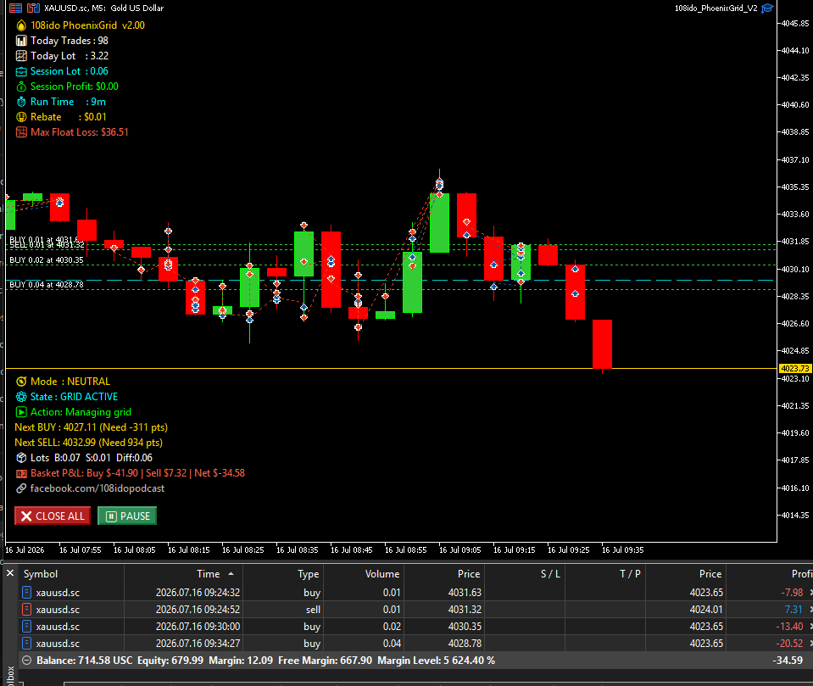Image resolution: width=813 pixels, height=686 pixels.
Task: Click the sell order icon for 09:24:52 trade
Action: [27, 609]
